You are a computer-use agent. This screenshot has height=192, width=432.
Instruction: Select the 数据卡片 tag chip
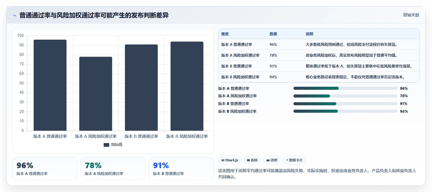294,160
